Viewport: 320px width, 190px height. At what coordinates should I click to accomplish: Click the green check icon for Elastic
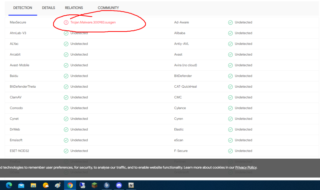coord(230,130)
